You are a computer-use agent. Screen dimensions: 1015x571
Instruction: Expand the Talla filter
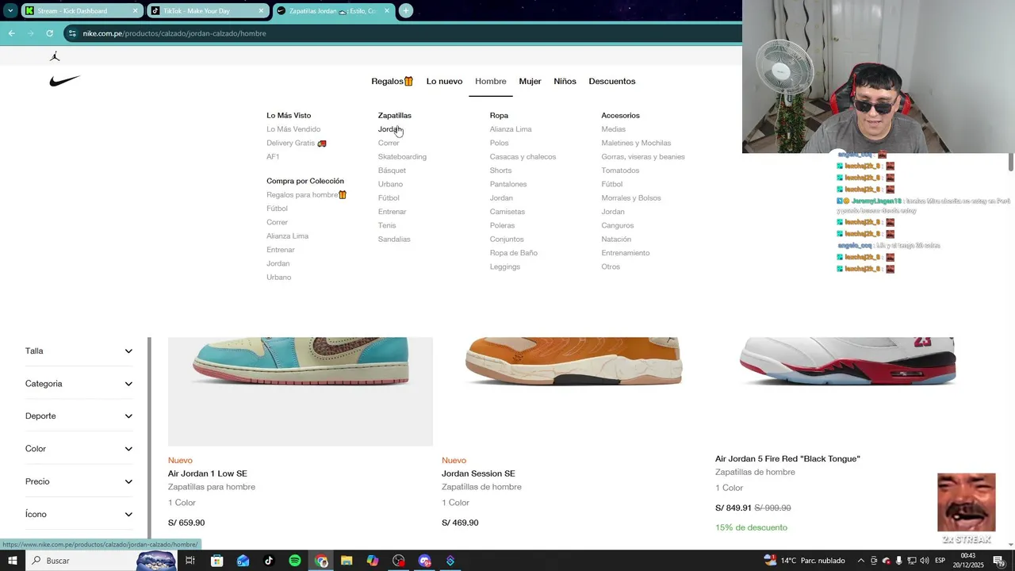tap(79, 351)
